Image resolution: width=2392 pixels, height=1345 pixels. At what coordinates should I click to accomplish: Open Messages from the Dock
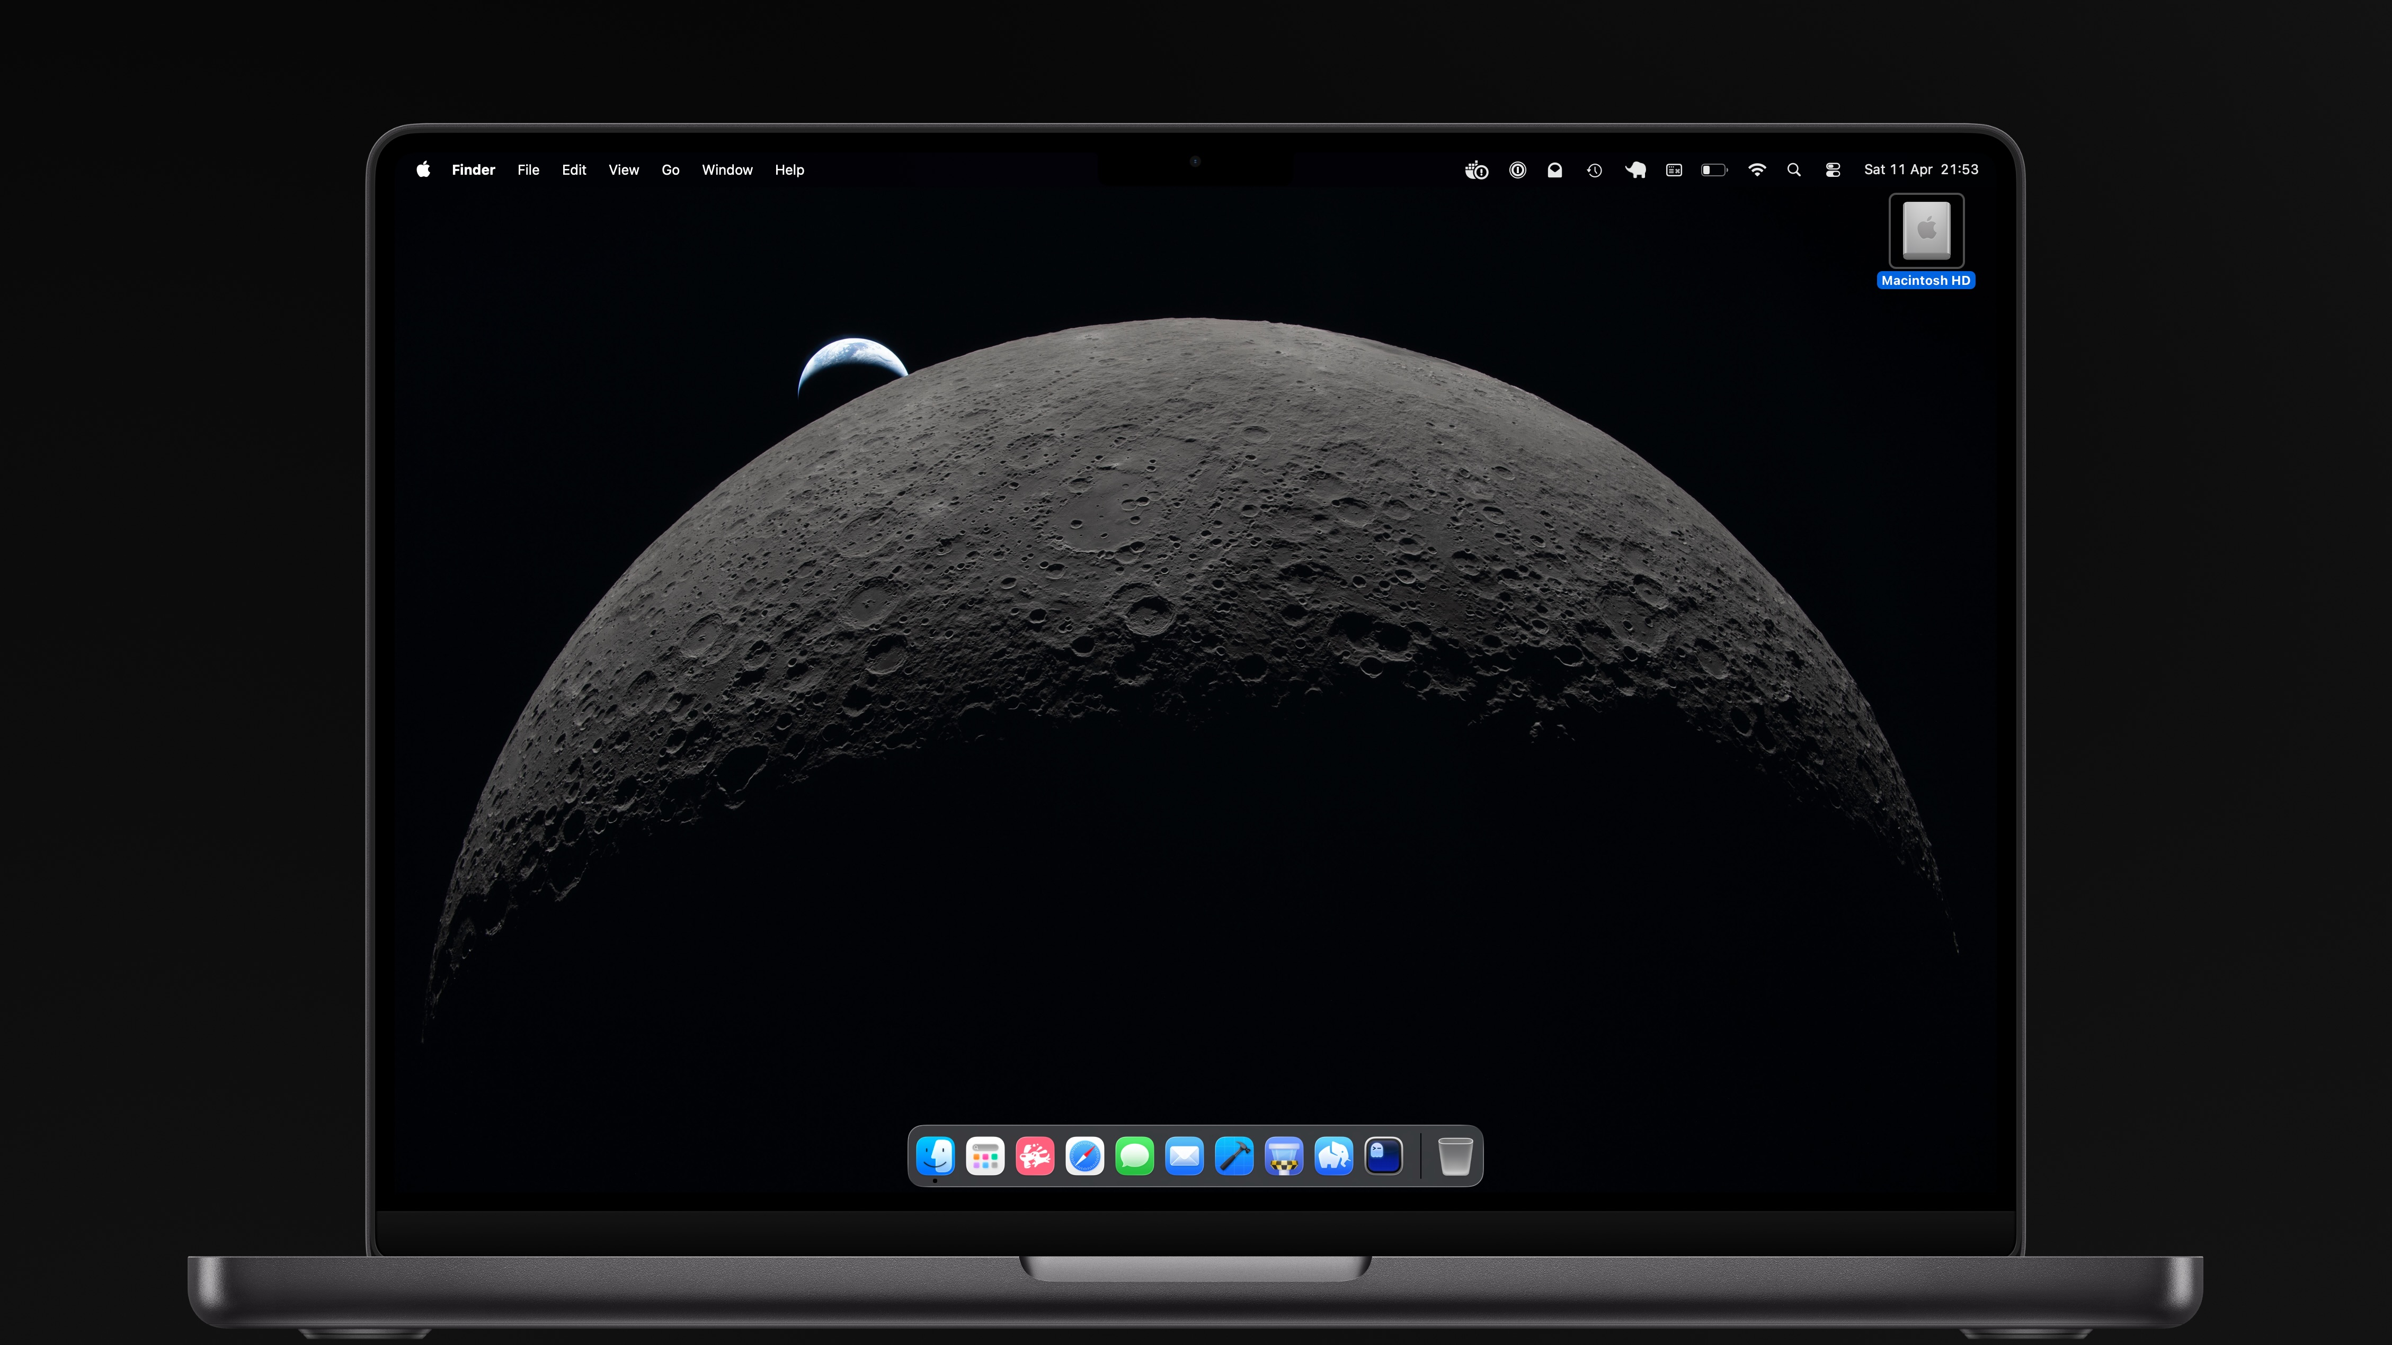click(1135, 1155)
